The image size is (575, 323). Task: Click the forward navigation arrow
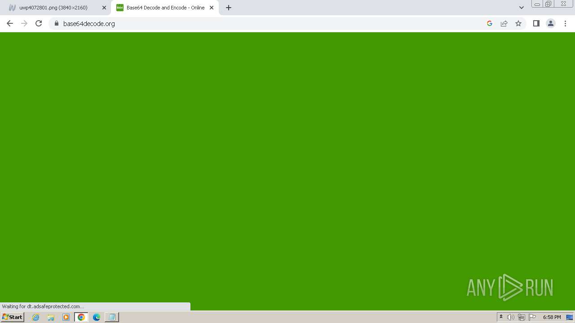click(x=24, y=23)
